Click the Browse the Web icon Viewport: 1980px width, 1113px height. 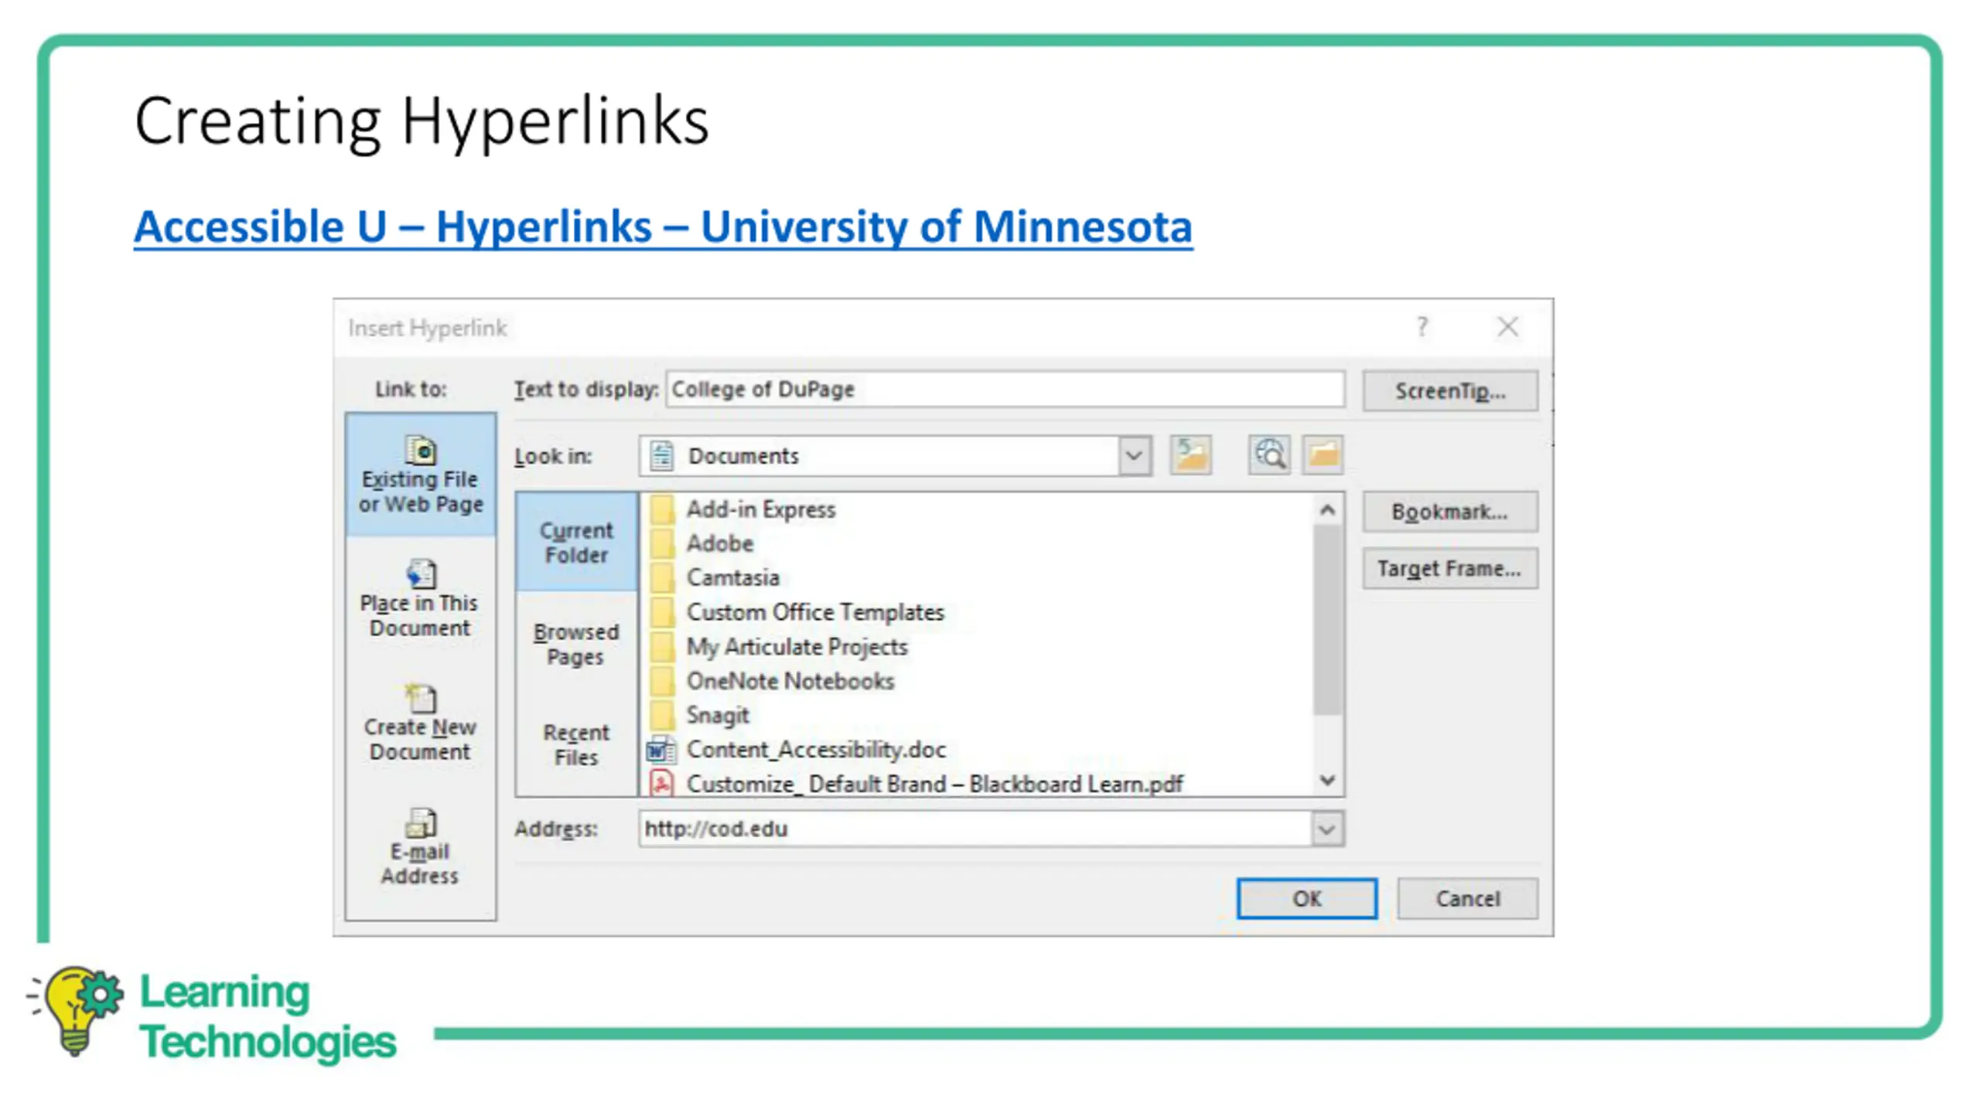coord(1269,454)
